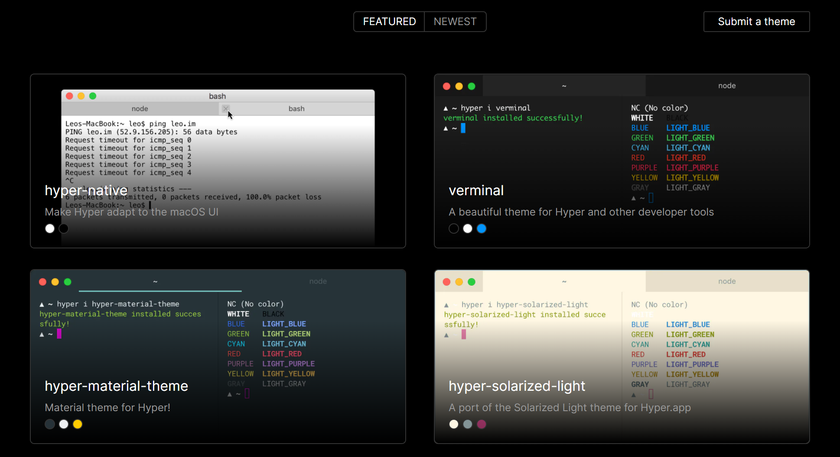The image size is (840, 457).
Task: Click 'Make Hyper adapt to the macOS UI' description
Action: coord(131,212)
